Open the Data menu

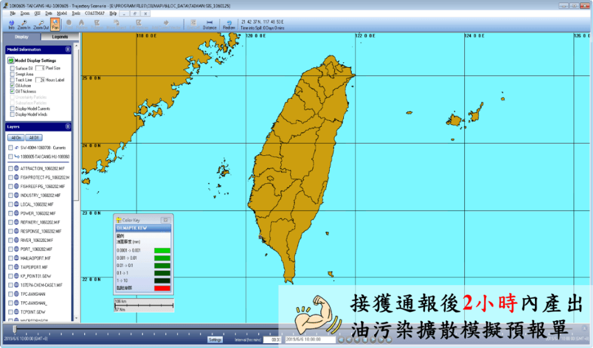click(49, 13)
